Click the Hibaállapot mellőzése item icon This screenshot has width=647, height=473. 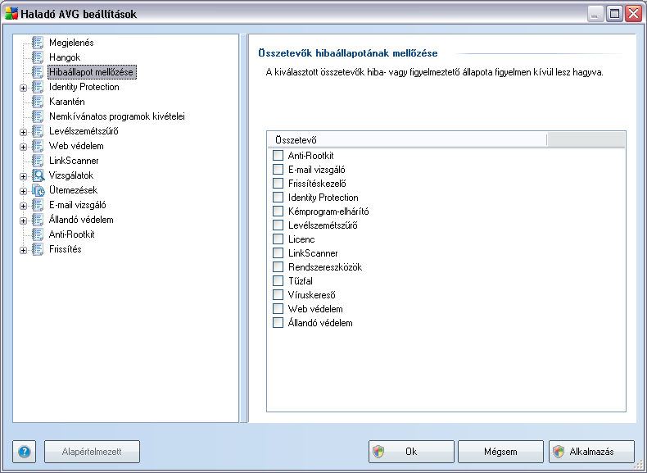click(x=38, y=72)
